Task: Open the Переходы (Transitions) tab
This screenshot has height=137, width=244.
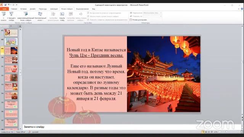Action: 43,9
